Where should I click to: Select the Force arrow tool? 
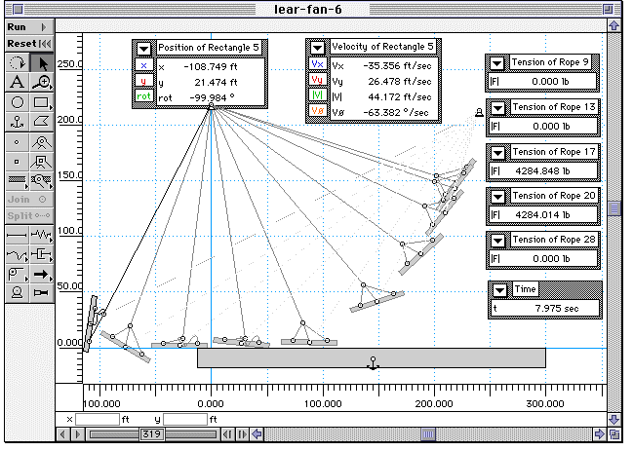pos(42,274)
